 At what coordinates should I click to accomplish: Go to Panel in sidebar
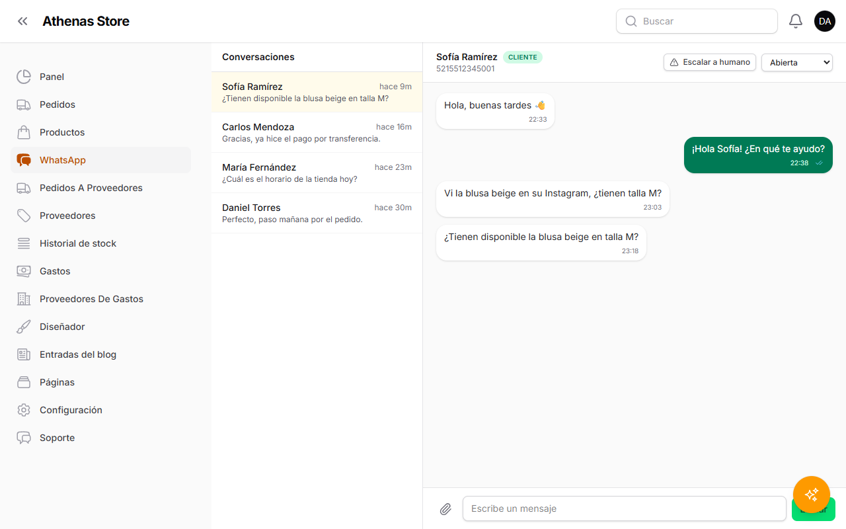coord(100,77)
